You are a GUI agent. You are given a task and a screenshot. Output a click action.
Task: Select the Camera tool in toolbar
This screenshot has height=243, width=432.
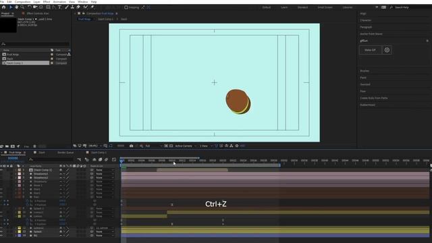click(35, 7)
